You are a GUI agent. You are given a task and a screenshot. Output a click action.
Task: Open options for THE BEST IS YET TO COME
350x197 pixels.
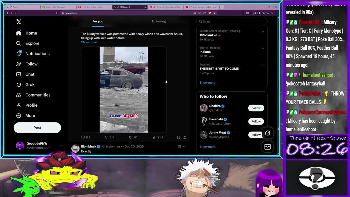(262, 65)
